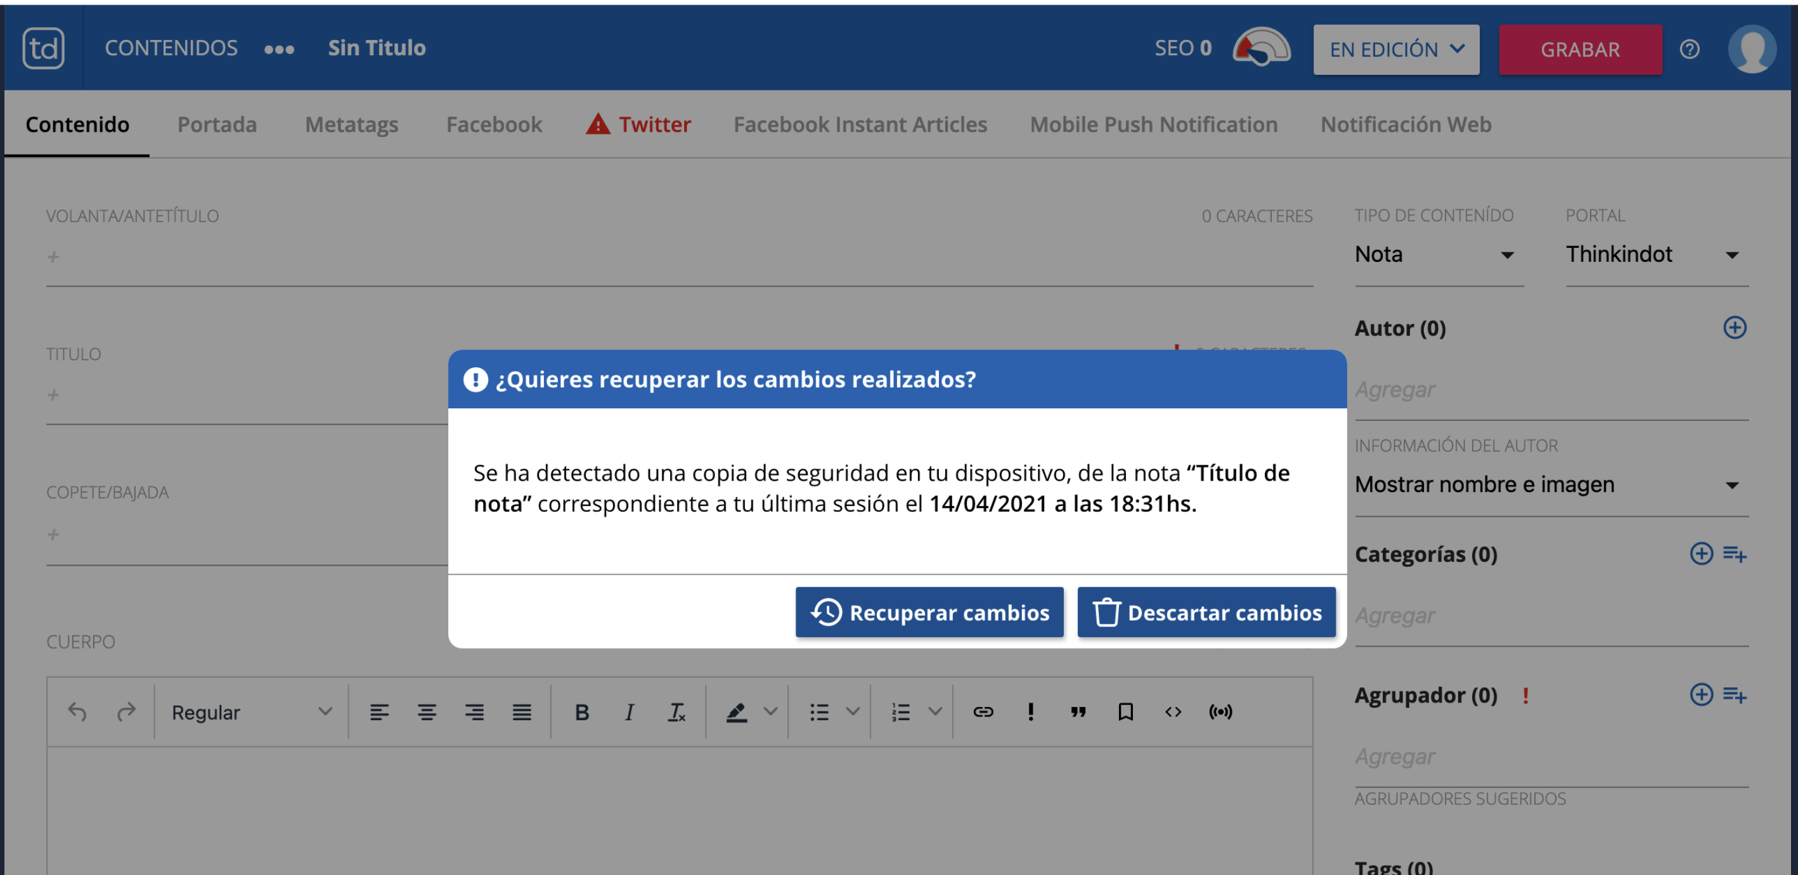
Task: Open the Metatags tab
Action: (x=352, y=124)
